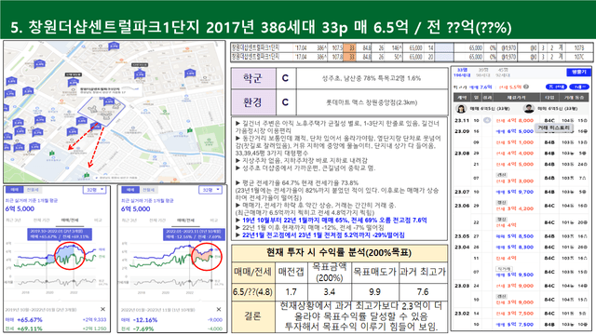Switch to 최근 3년 tab in left chart panel
596x335 pixels.
coord(13,221)
